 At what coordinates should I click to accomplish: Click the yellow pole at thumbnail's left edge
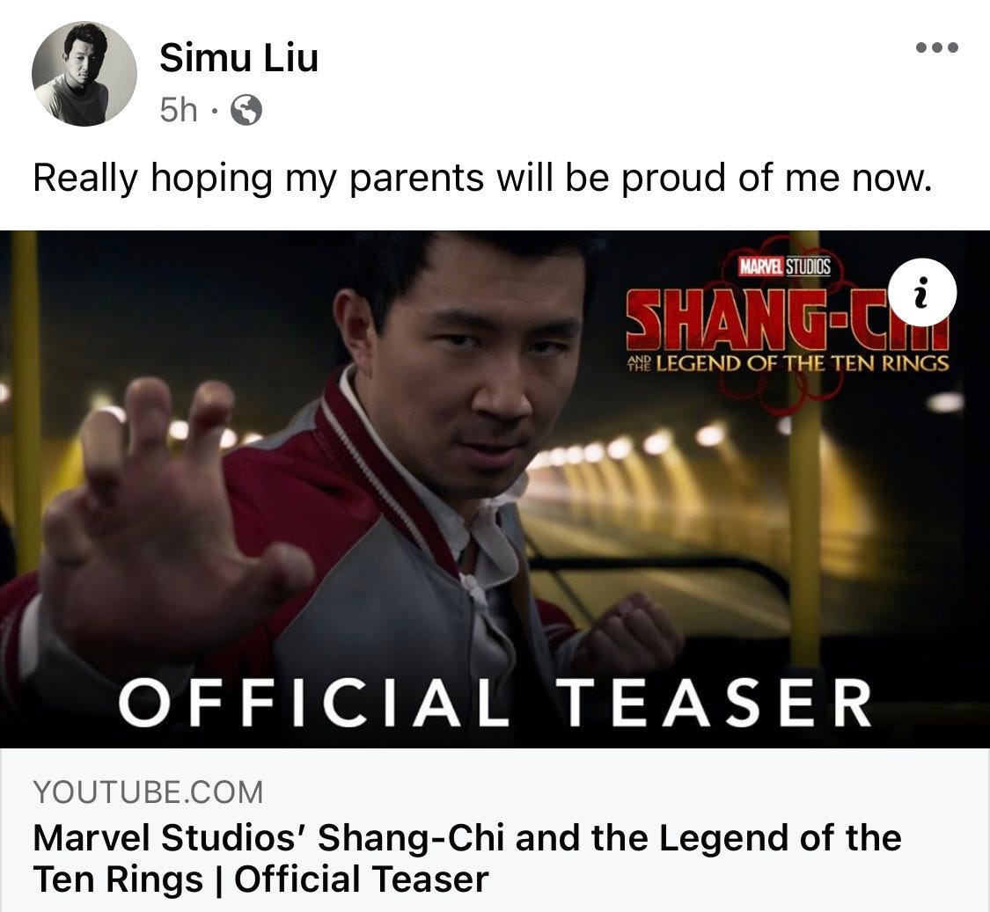point(26,404)
